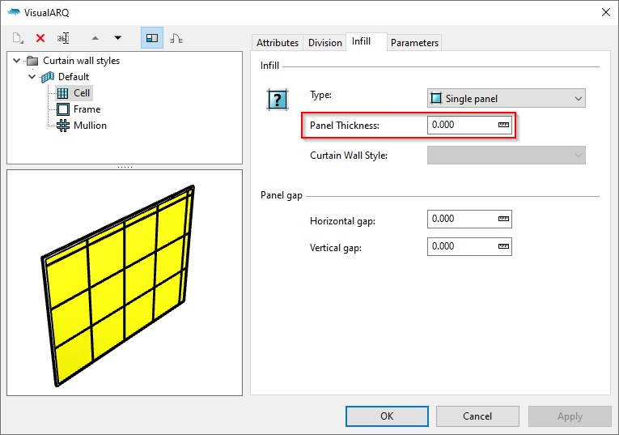Move item up with the up arrow
619x435 pixels.
95,38
